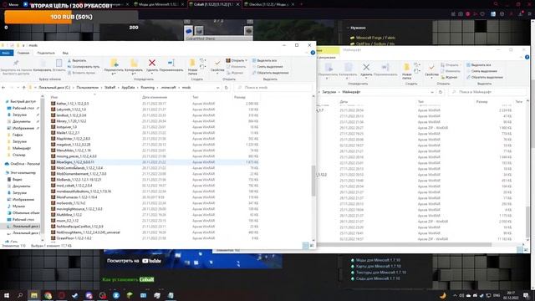Image resolution: width=535 pixels, height=301 pixels.
Task: Click Снять выделение in mods ribbon
Action: (267, 67)
